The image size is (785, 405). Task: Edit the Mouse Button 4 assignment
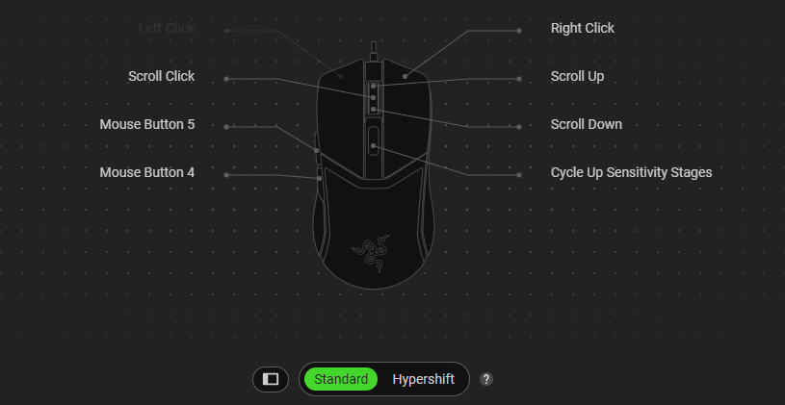pos(147,172)
